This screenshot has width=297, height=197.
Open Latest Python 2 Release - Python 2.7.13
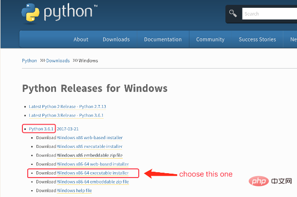tap(67, 107)
